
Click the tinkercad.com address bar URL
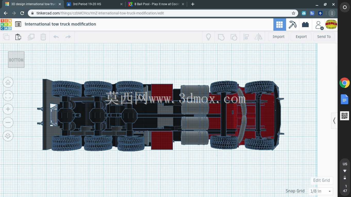click(100, 13)
